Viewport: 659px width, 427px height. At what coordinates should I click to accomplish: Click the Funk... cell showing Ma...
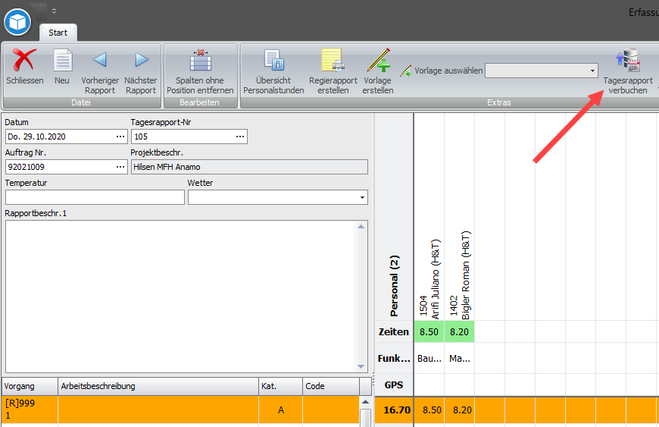pyautogui.click(x=459, y=359)
